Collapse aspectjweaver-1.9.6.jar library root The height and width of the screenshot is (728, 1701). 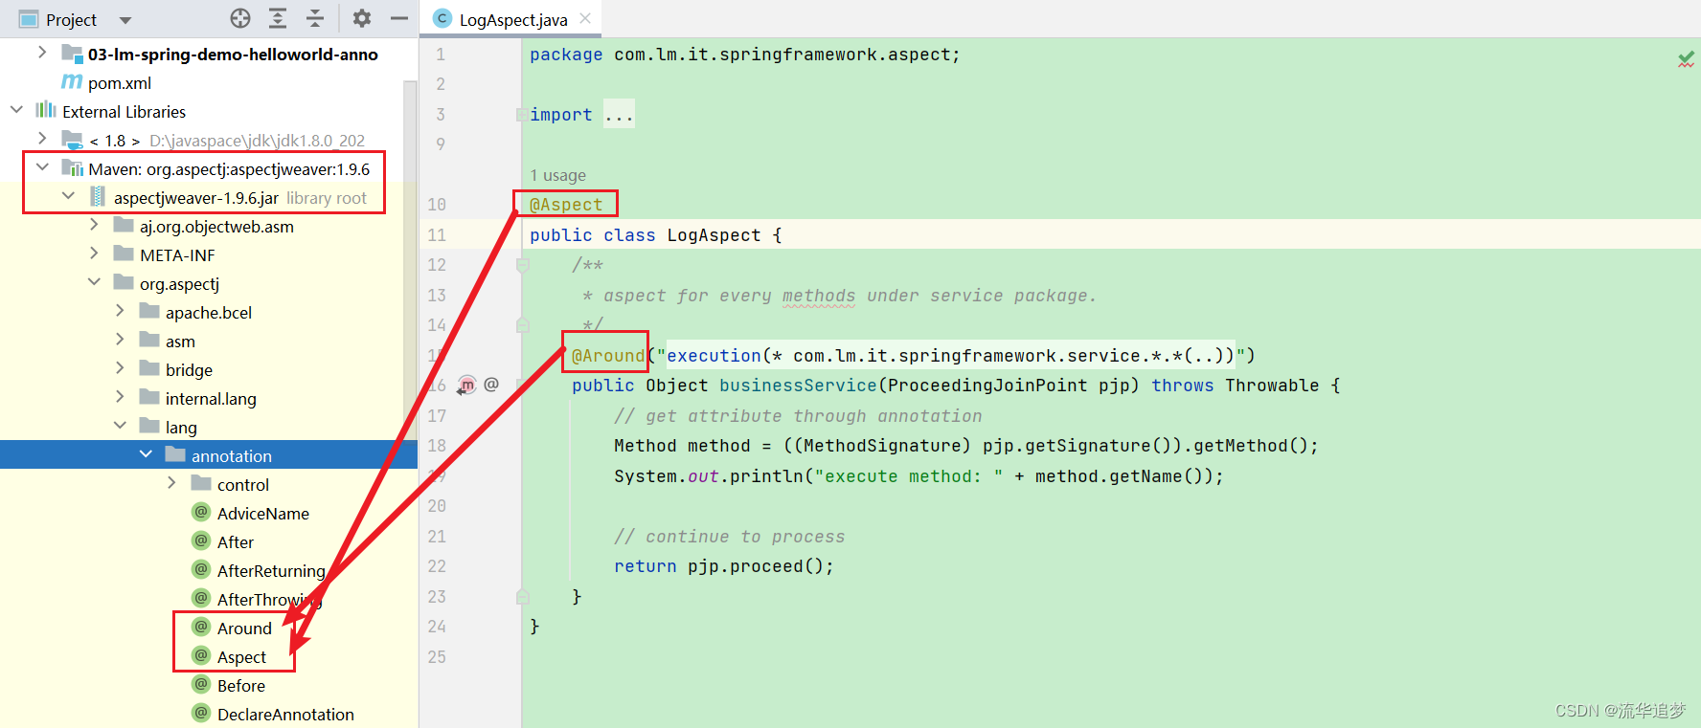(68, 196)
